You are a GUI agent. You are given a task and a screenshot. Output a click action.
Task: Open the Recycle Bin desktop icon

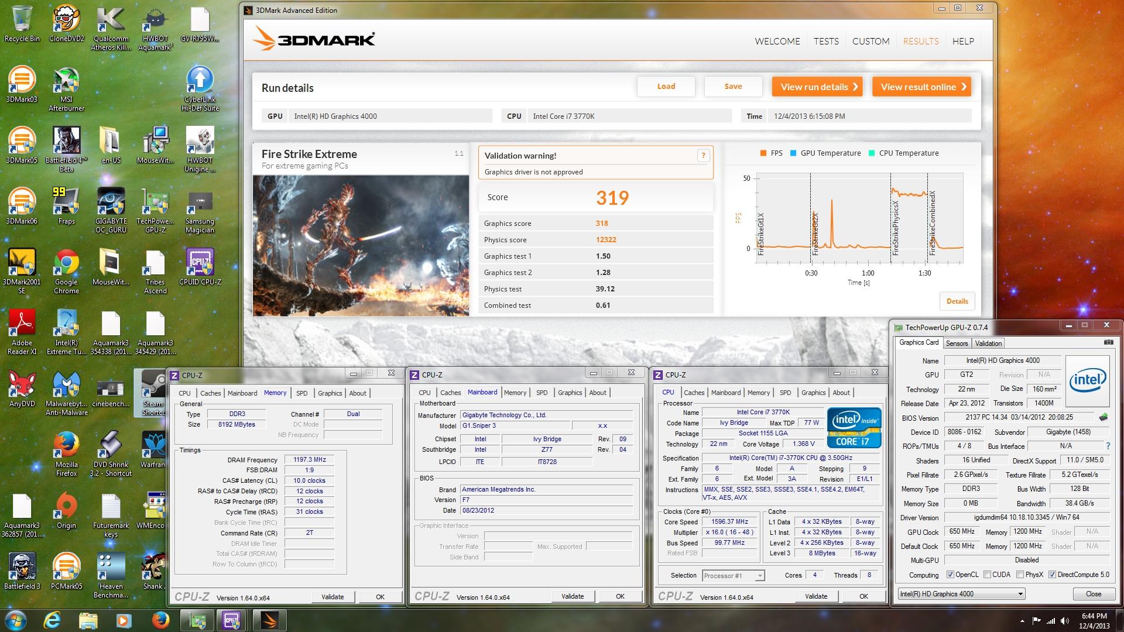pyautogui.click(x=22, y=25)
